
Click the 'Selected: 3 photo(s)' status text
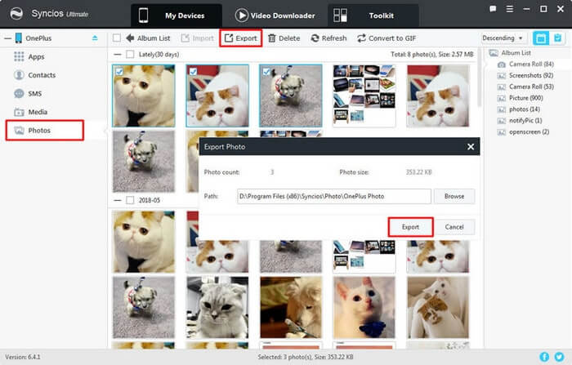tap(306, 357)
